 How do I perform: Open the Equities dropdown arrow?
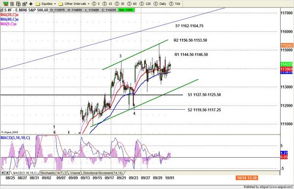click(55, 4)
